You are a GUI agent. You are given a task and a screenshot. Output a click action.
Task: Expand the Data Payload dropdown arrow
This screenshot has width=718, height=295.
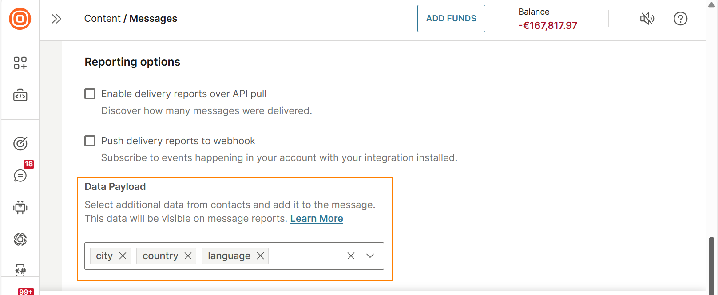[370, 256]
